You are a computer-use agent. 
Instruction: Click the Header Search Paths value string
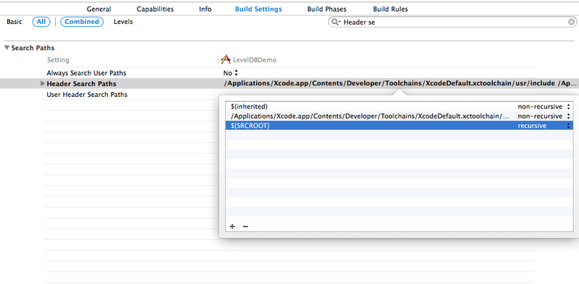point(400,83)
